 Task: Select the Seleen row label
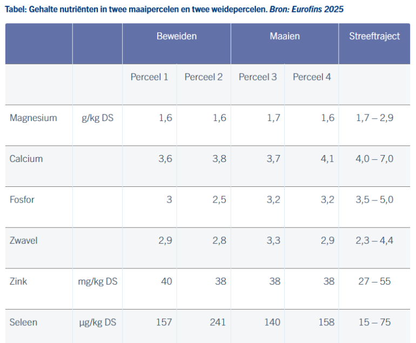tap(23, 322)
